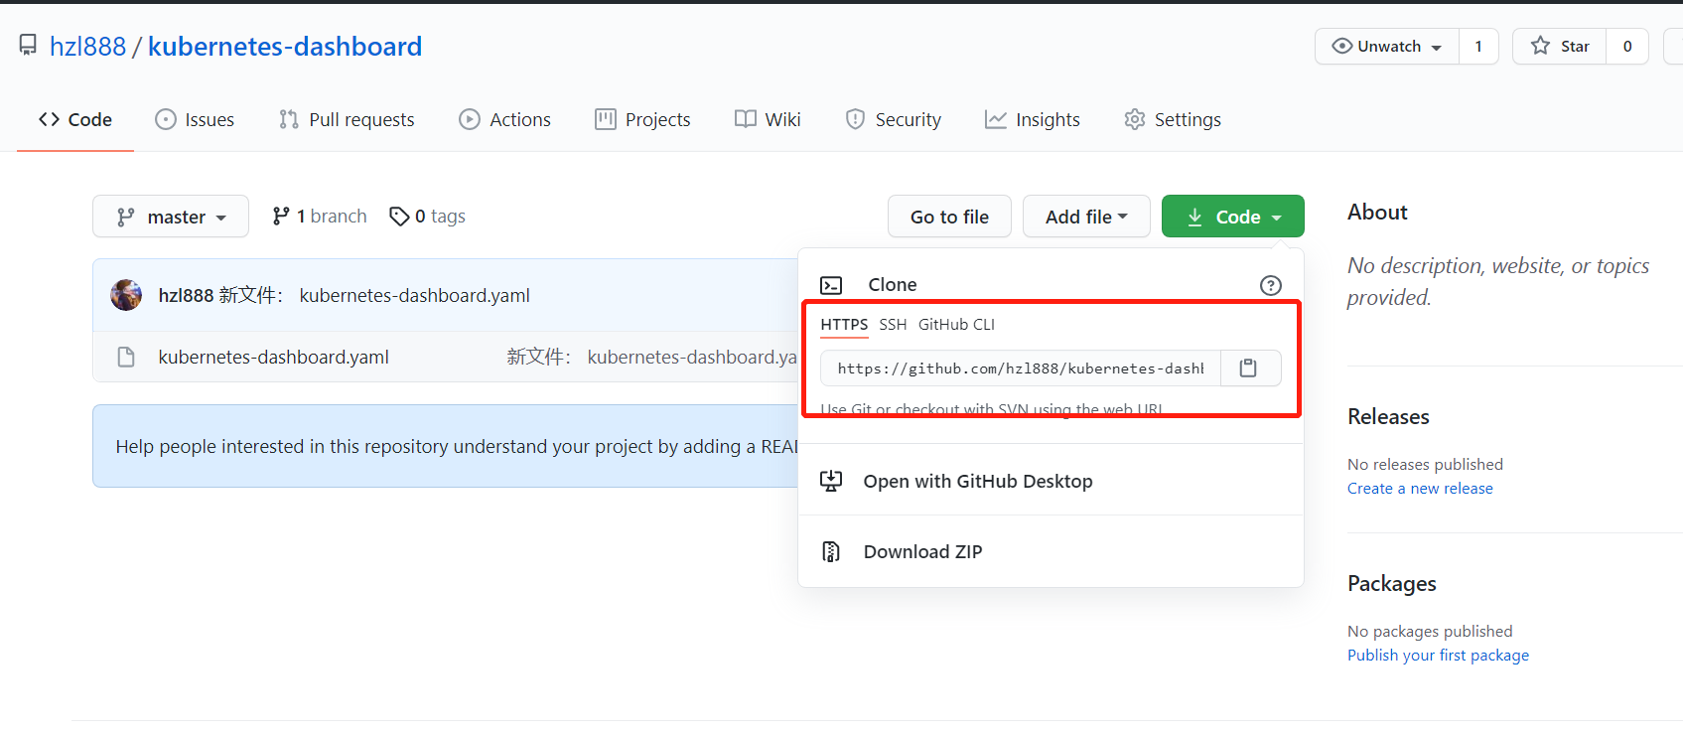Switch clone method to GitHub CLI
1683x736 pixels.
(x=956, y=325)
